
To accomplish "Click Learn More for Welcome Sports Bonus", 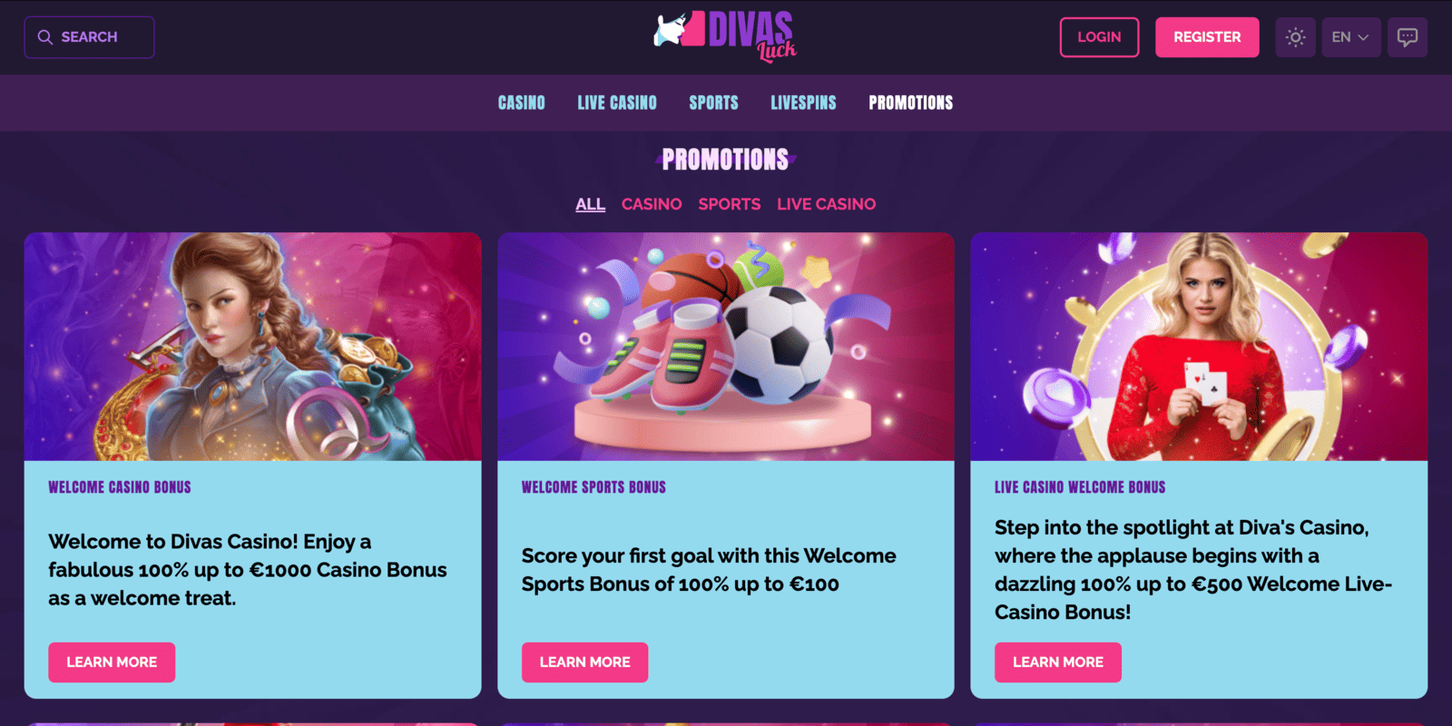I will point(585,662).
